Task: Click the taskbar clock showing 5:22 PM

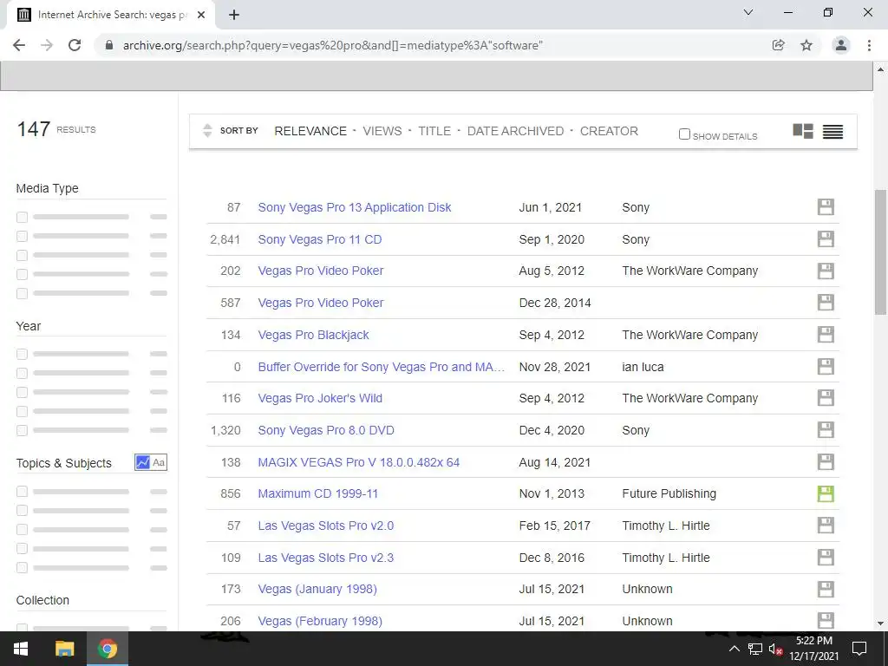Action: [x=813, y=649]
